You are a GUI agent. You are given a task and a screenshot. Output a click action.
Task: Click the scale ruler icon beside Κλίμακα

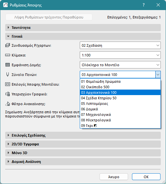[8, 55]
